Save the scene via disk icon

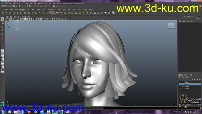pos(20,6)
